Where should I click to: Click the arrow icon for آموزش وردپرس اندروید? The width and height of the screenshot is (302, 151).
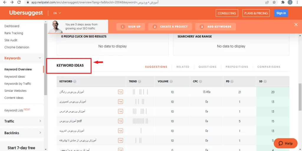(120, 131)
